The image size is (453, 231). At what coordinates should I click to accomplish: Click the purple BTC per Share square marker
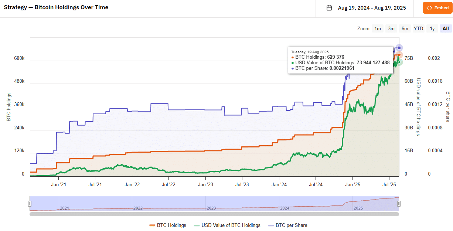(399, 48)
